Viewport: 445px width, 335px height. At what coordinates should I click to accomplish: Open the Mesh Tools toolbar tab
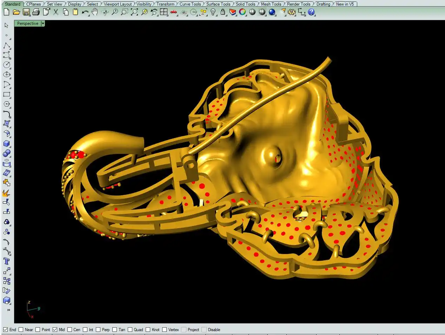pyautogui.click(x=271, y=4)
